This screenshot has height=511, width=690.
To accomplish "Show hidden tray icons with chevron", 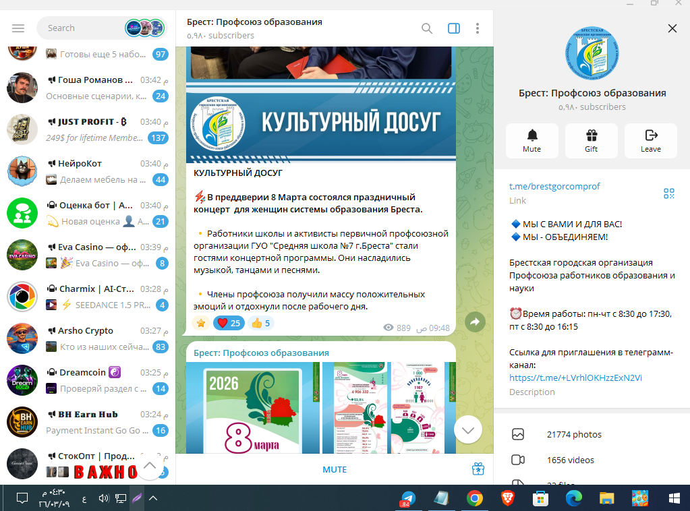I will (153, 498).
